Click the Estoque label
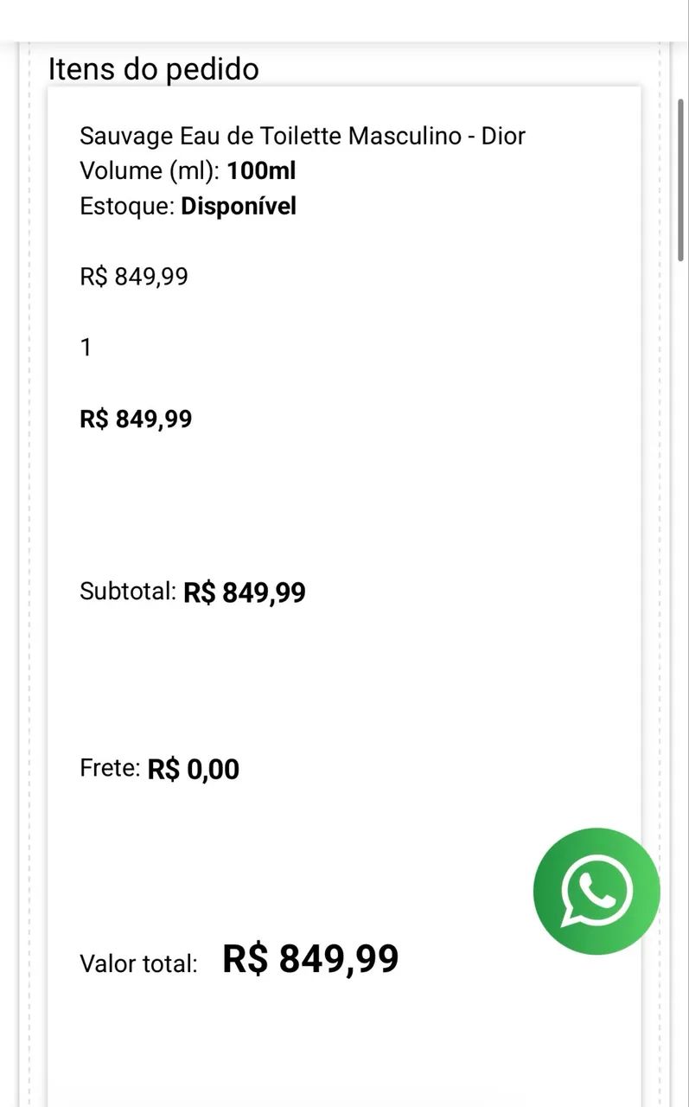The height and width of the screenshot is (1107, 689). [127, 207]
